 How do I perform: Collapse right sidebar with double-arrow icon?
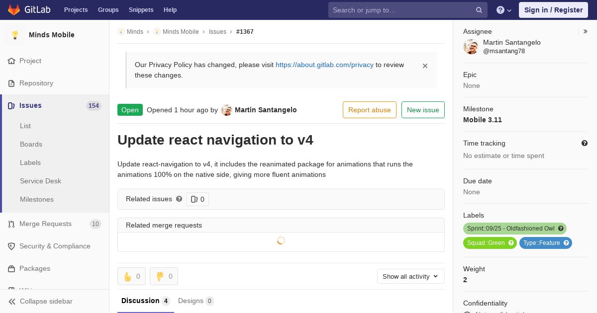tap(586, 31)
